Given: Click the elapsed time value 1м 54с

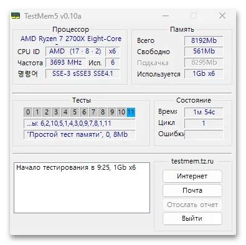Looking at the screenshot, I should (x=204, y=112).
